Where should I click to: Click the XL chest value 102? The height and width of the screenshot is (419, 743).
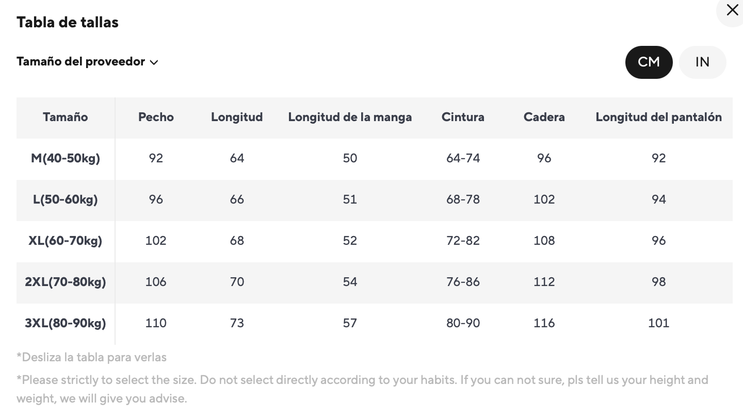coord(156,241)
